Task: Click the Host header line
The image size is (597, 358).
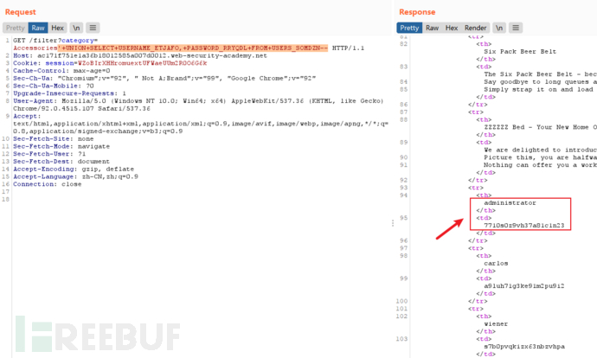Action: 140,55
